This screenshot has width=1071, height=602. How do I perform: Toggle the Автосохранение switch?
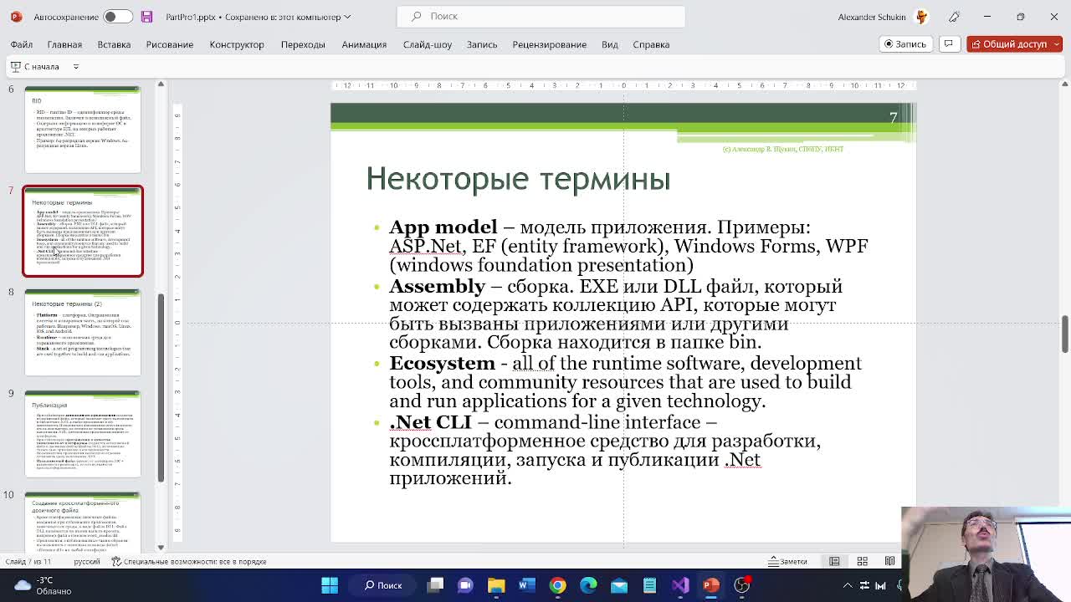(x=118, y=17)
